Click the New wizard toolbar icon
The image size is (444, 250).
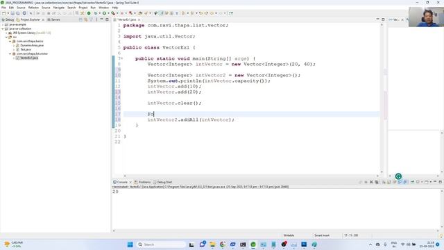point(4,13)
